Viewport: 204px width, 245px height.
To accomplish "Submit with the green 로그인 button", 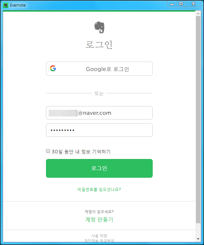I will tap(99, 168).
